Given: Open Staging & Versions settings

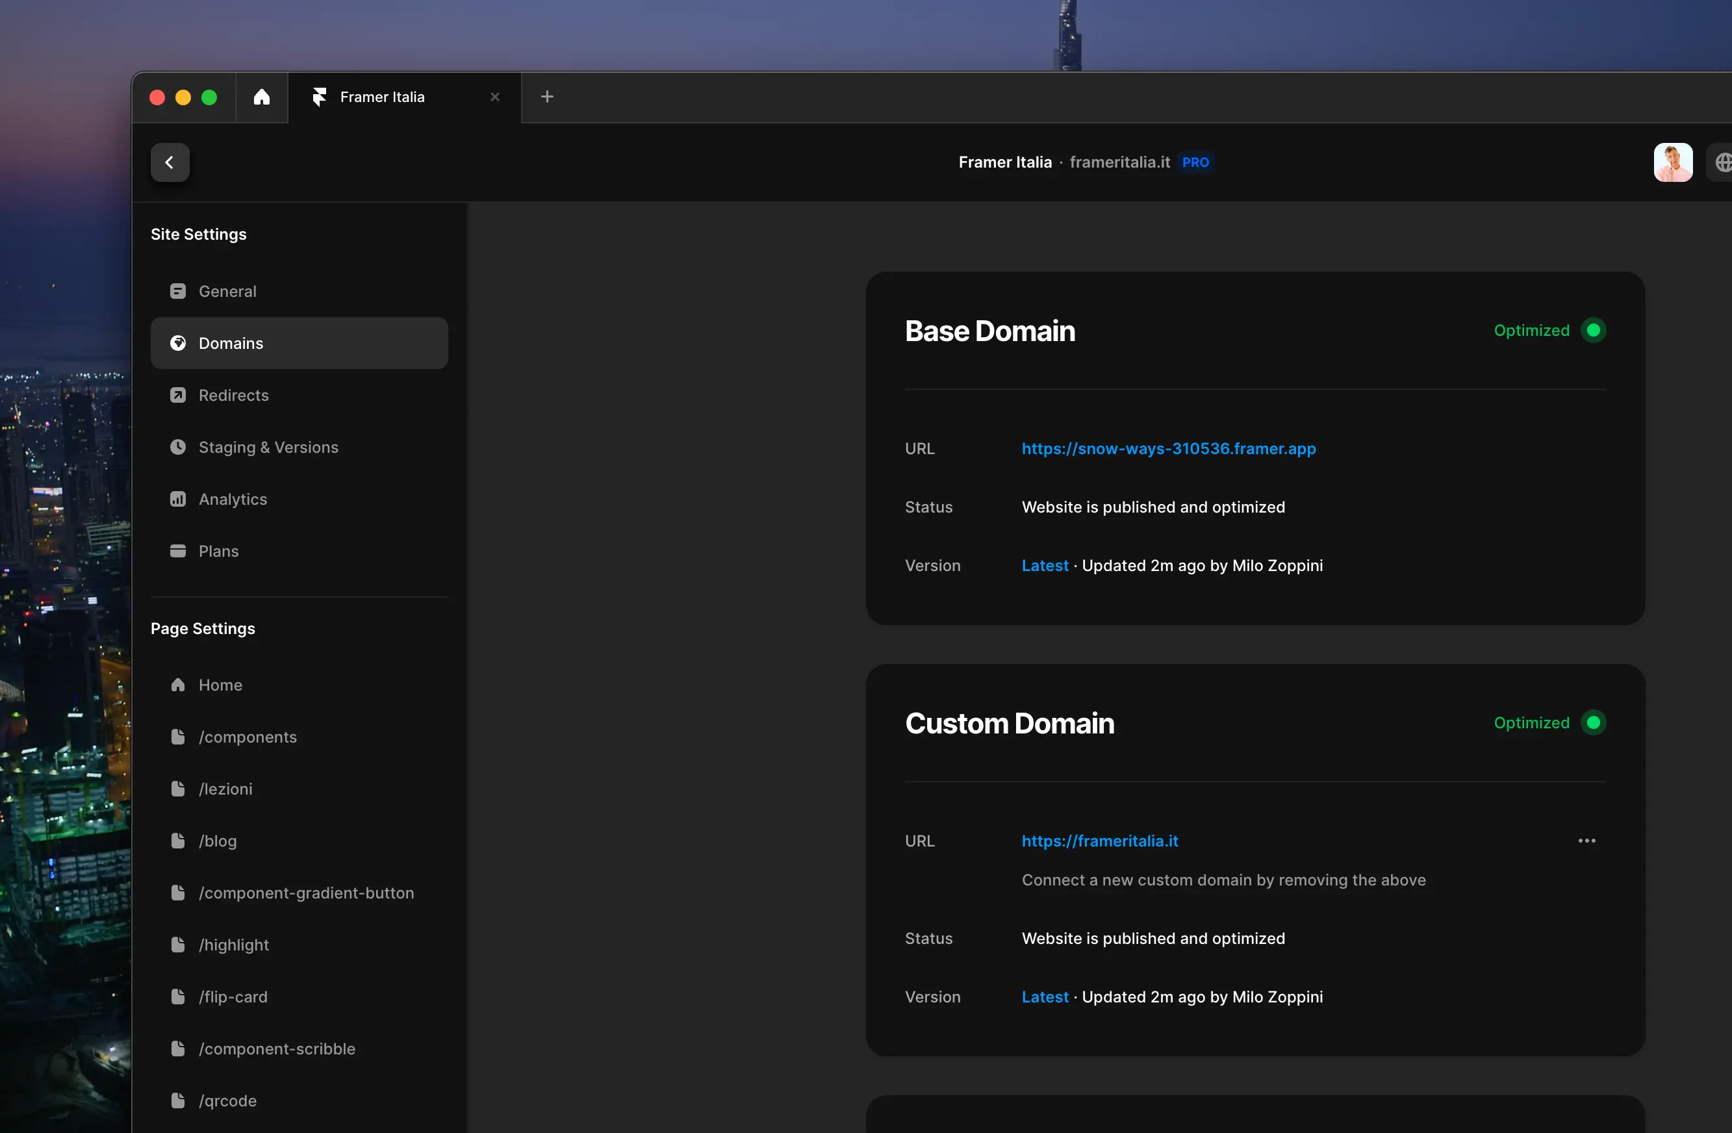Looking at the screenshot, I should pos(268,447).
